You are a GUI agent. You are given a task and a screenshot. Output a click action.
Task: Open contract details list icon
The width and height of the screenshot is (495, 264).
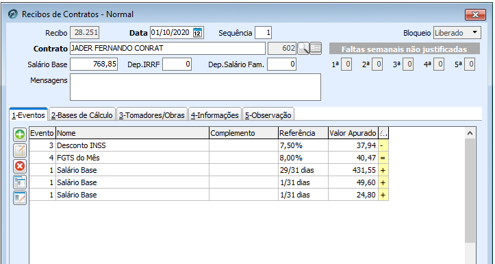316,49
